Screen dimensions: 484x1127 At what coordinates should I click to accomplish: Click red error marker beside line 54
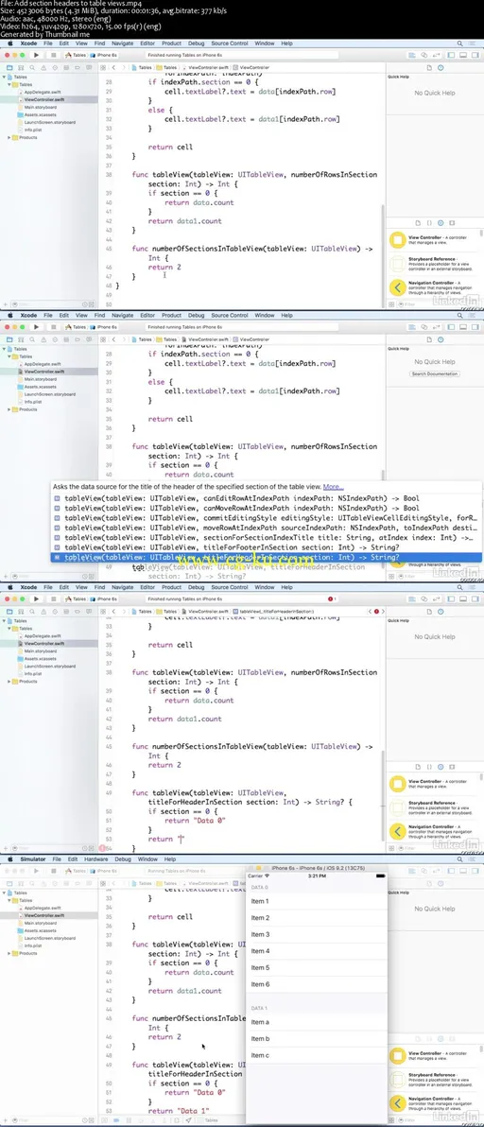pyautogui.click(x=103, y=848)
